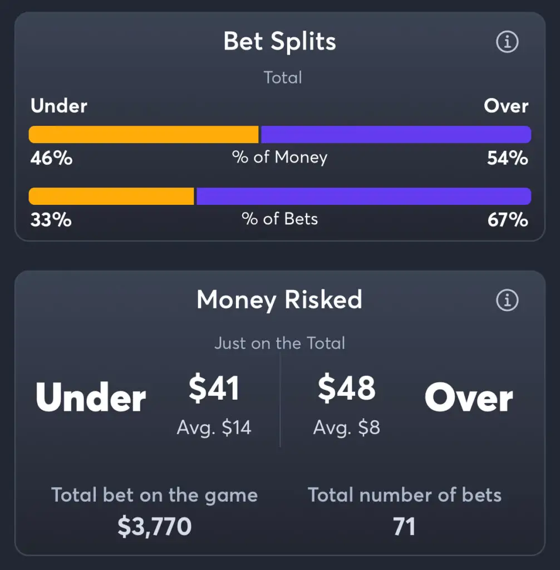
Task: Tap the 46% money value
Action: (x=51, y=158)
